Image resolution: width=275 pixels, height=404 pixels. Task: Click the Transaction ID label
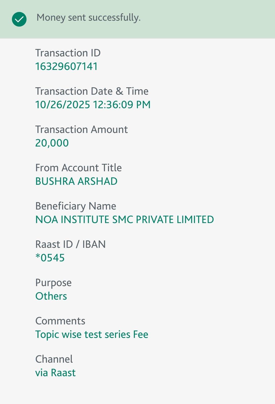68,53
